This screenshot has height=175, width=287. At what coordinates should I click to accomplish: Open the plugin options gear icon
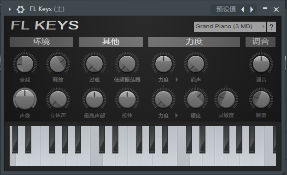pos(20,9)
